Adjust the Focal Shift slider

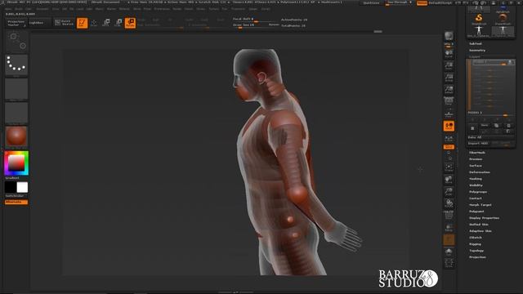pyautogui.click(x=255, y=20)
